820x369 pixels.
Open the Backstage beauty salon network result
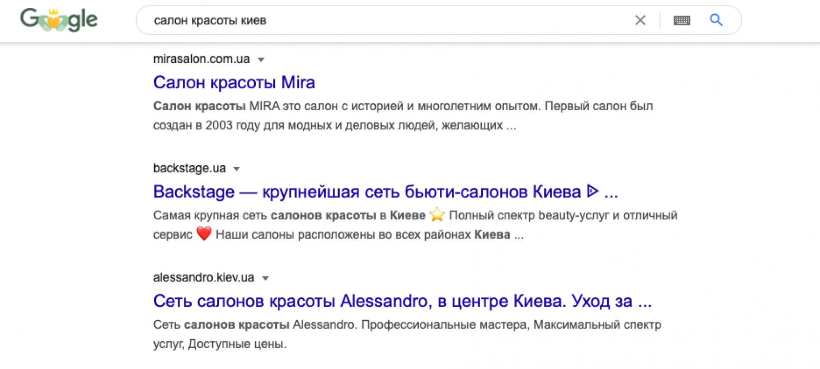point(366,192)
